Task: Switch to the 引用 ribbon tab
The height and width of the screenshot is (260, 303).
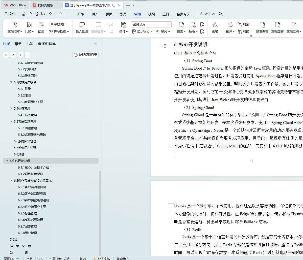Action: pos(123,14)
